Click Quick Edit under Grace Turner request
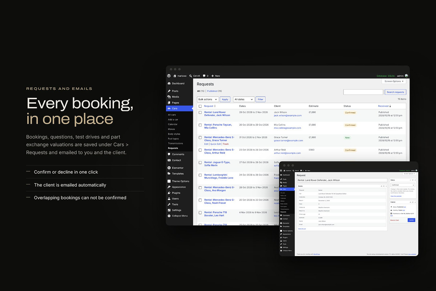This screenshot has width=436, height=291. tap(215, 144)
